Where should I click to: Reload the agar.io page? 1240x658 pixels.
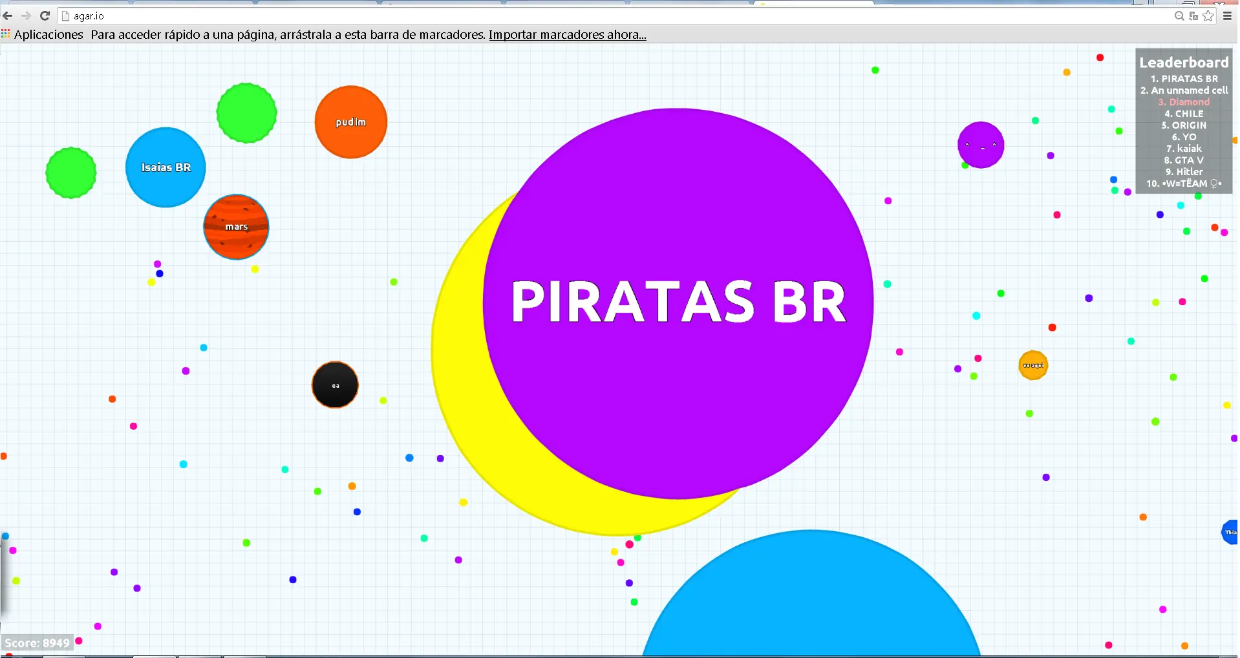45,16
